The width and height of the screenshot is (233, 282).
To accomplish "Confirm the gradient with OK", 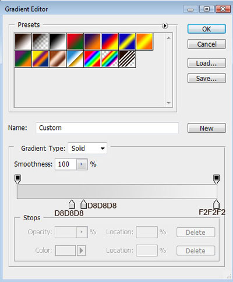I will coord(207,29).
